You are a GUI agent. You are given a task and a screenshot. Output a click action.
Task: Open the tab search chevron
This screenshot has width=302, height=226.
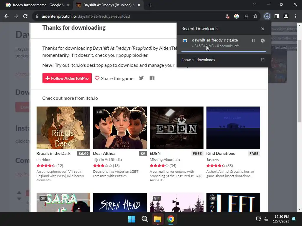255,4
